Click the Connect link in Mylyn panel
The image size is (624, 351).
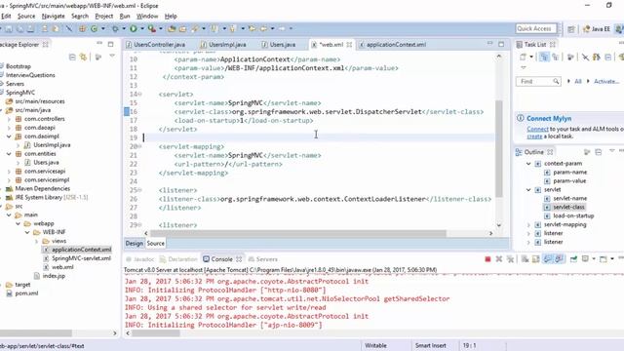[x=537, y=129]
